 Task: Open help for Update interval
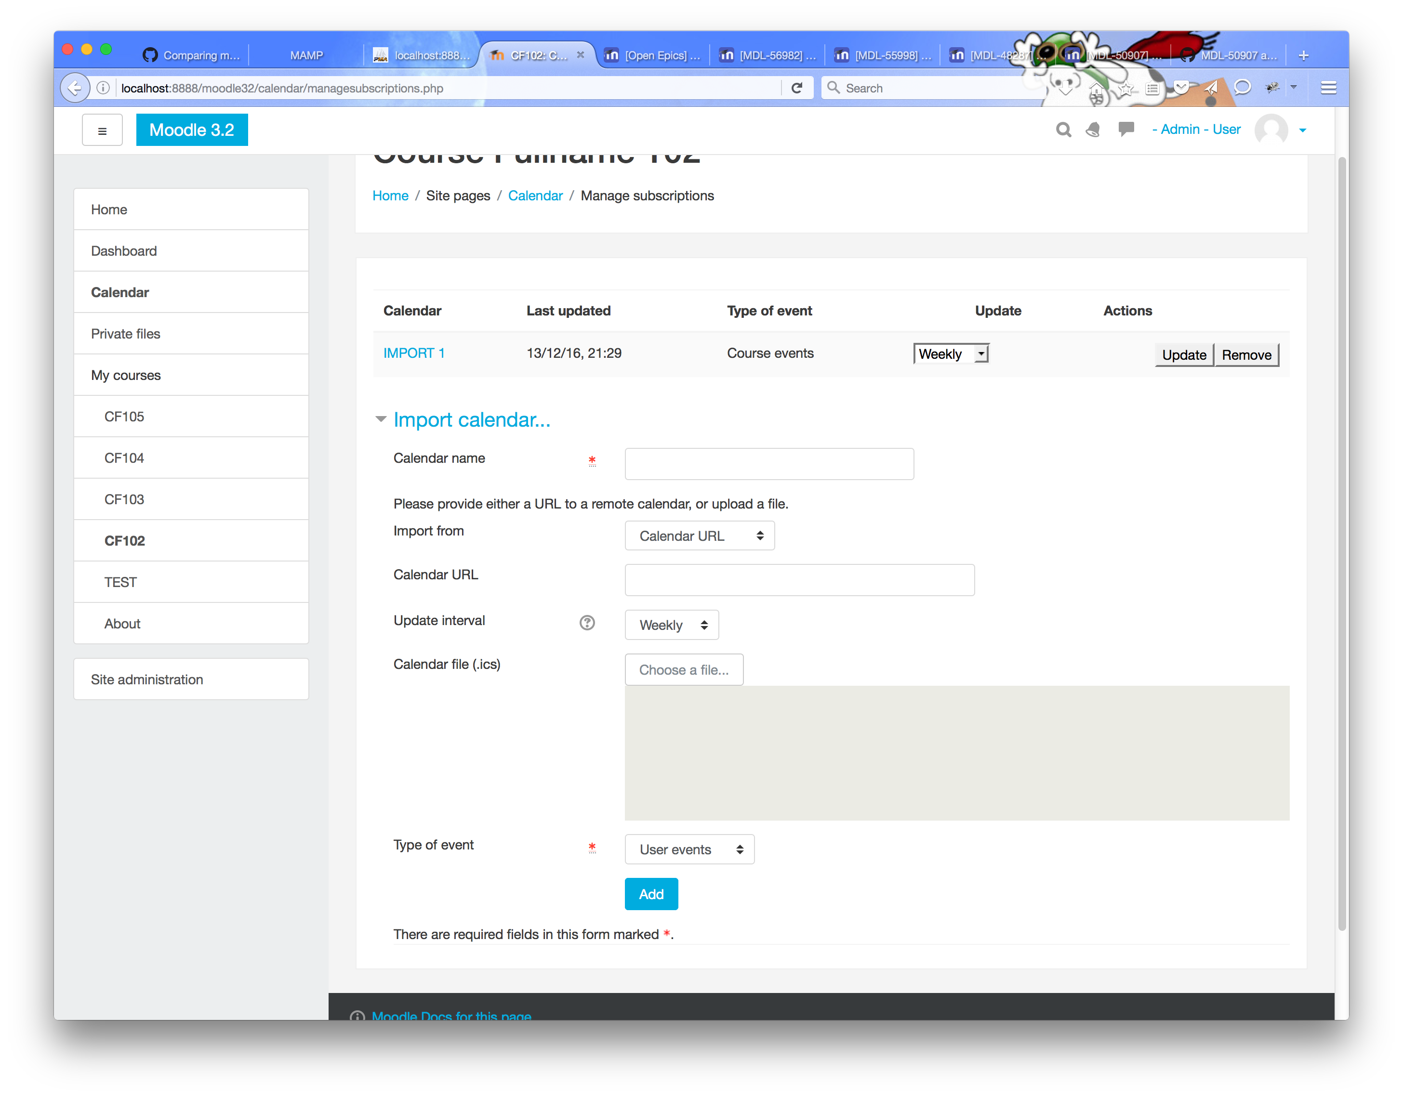(587, 623)
